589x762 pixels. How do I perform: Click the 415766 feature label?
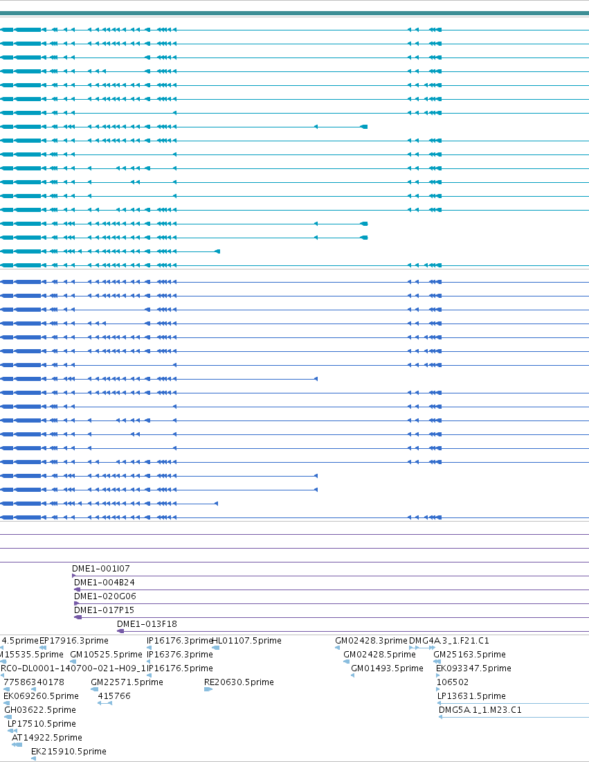click(x=114, y=696)
